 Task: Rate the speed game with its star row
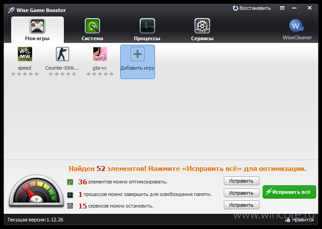[x=25, y=74]
